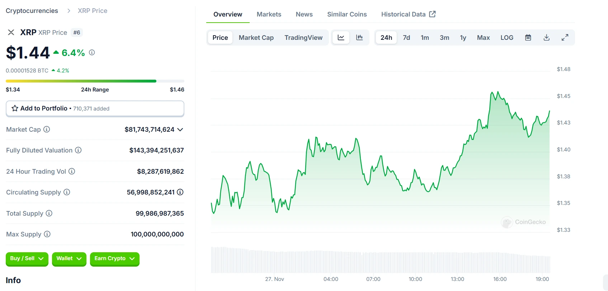608x291 pixels.
Task: Expand chart to fullscreen
Action: [565, 37]
